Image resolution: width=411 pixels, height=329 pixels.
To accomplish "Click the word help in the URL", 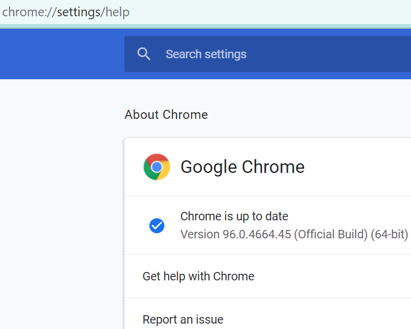I will (x=118, y=12).
